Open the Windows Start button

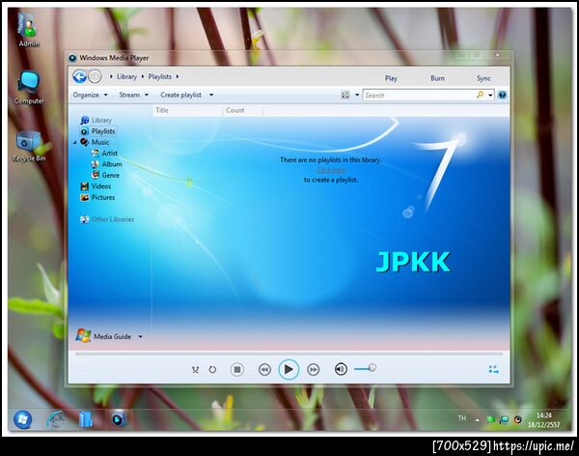[x=22, y=419]
